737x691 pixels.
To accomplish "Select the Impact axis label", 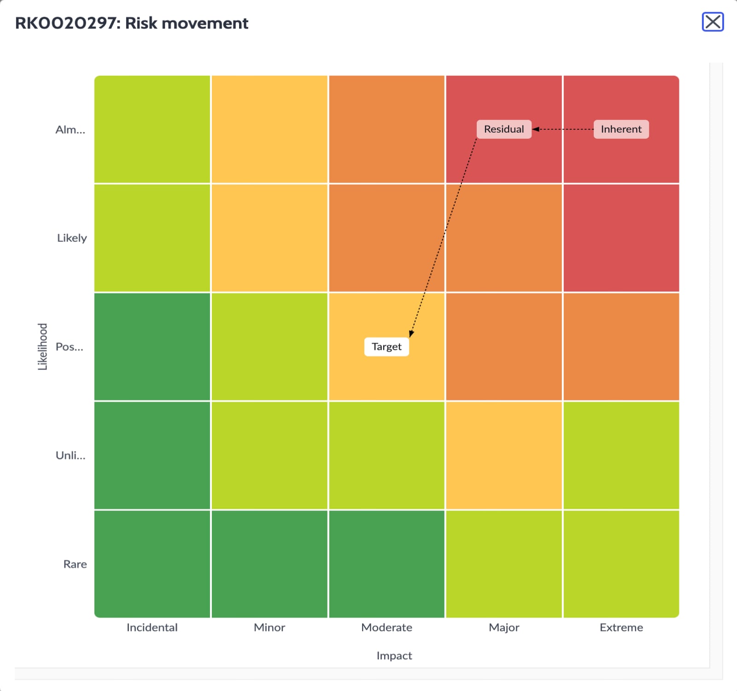I will coord(394,655).
